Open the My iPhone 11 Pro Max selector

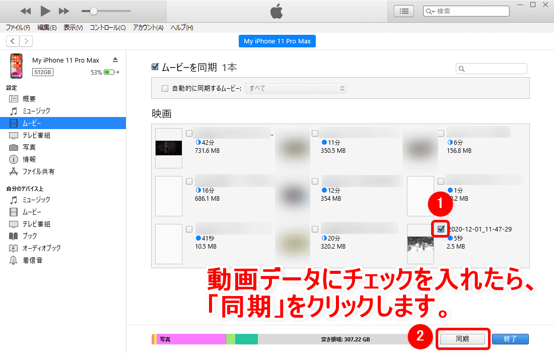(277, 41)
